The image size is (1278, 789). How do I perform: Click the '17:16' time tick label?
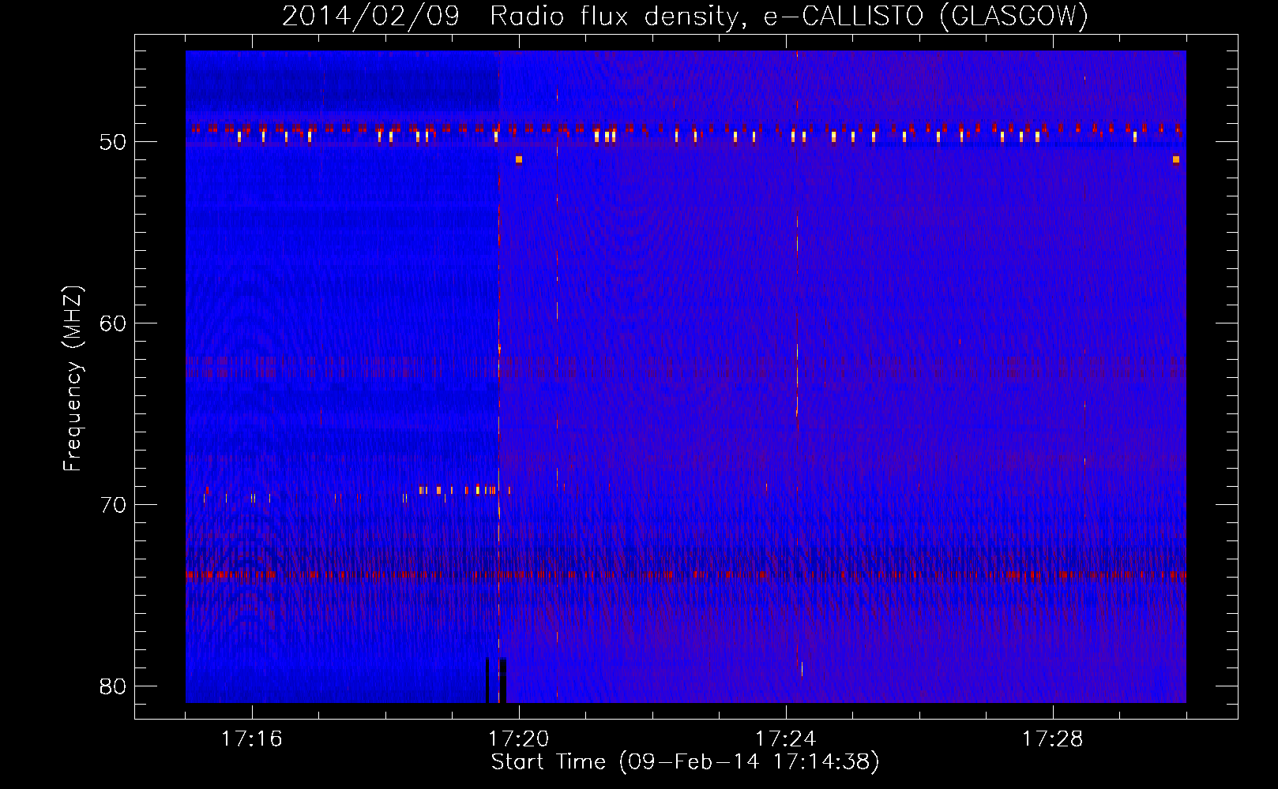tap(251, 739)
